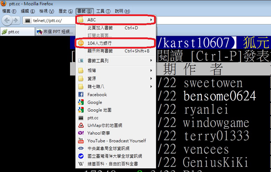Viewport: 271px width, 172px height.
Task: Click author bensome0624 in the terminal list
Action: tap(220, 96)
